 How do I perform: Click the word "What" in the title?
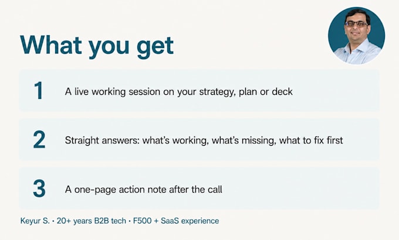point(51,44)
